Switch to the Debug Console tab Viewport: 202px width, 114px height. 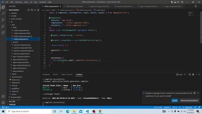pos(67,74)
